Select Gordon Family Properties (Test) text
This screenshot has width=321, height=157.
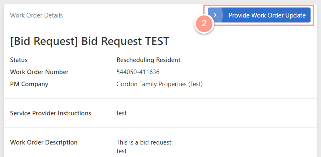[x=159, y=84]
